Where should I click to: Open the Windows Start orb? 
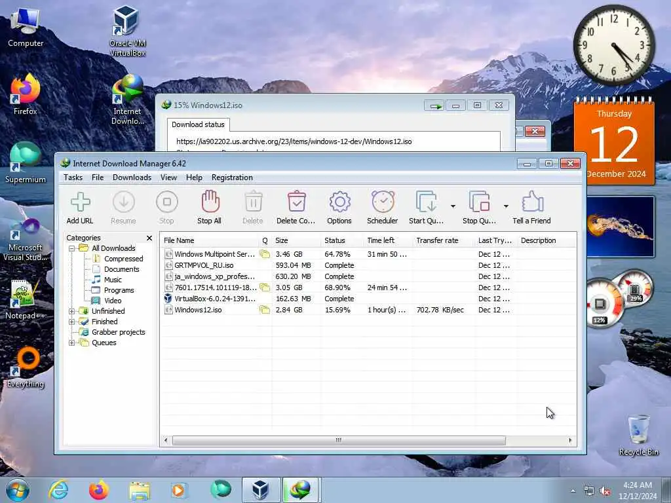(x=18, y=490)
